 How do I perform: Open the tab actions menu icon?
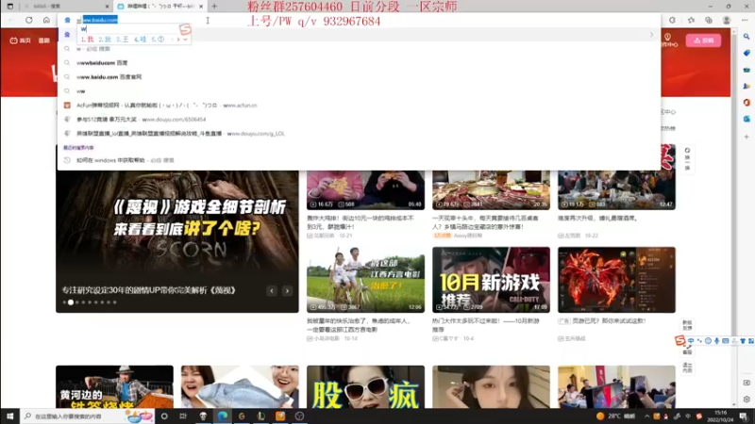pos(9,7)
